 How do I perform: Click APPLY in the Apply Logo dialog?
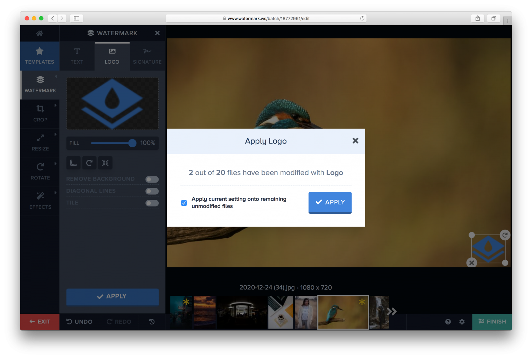point(329,202)
